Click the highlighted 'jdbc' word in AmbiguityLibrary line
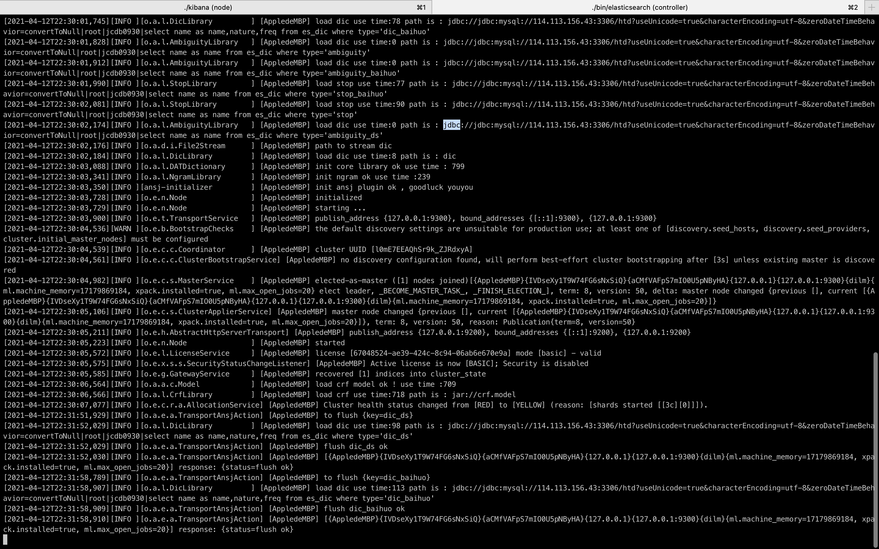Image resolution: width=879 pixels, height=549 pixels. [451, 125]
